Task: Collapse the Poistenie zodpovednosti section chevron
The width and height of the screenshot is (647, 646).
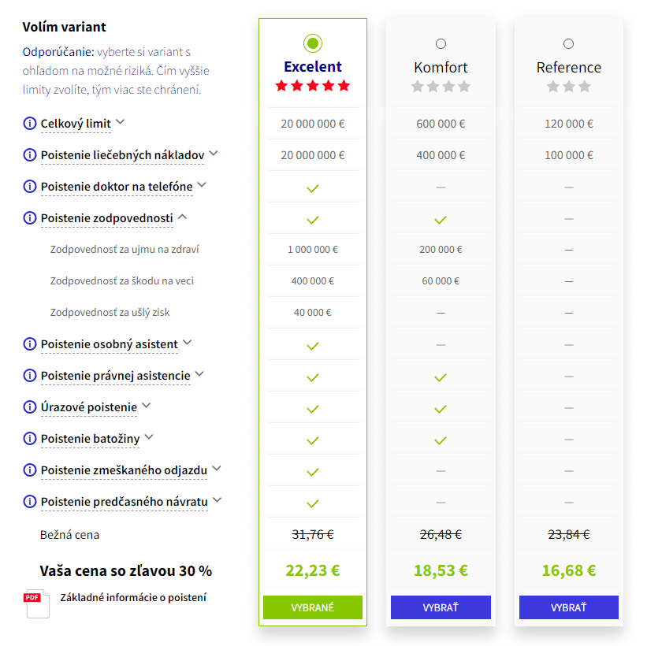Action: [x=182, y=217]
